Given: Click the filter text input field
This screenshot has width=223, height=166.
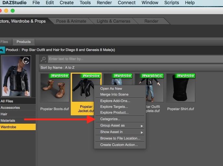Looking at the screenshot, I should click(135, 59).
